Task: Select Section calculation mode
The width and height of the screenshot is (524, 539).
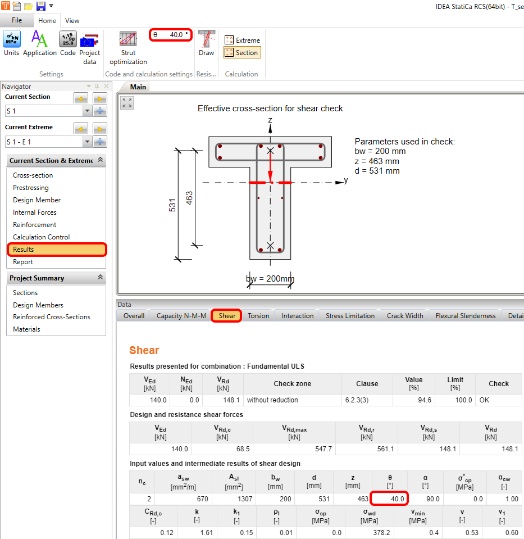Action: [242, 53]
